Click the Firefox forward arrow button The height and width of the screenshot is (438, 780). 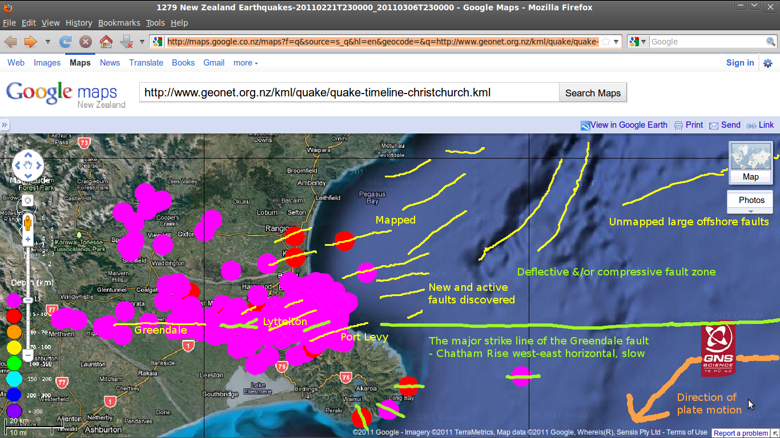coord(30,42)
